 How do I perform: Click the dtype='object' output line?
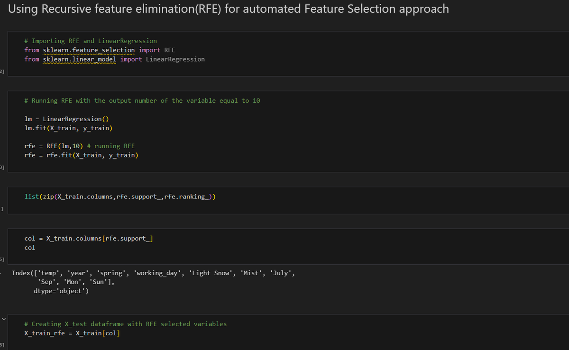[x=61, y=291]
